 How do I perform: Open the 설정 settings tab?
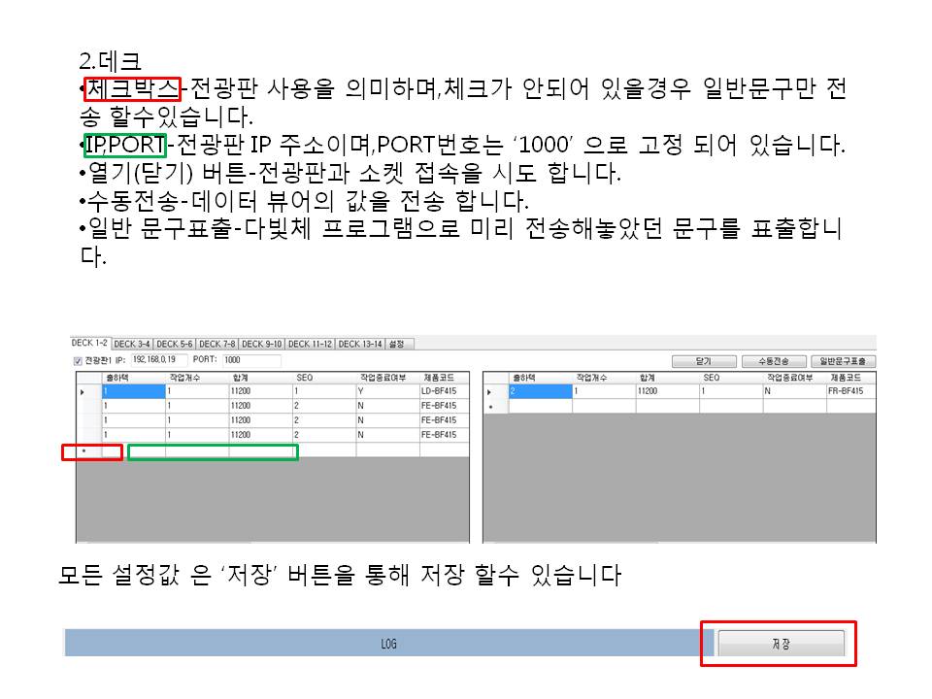[397, 344]
